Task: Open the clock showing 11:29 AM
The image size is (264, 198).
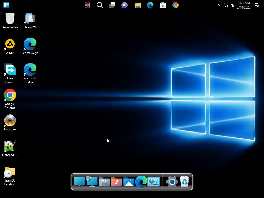Action: click(243, 5)
